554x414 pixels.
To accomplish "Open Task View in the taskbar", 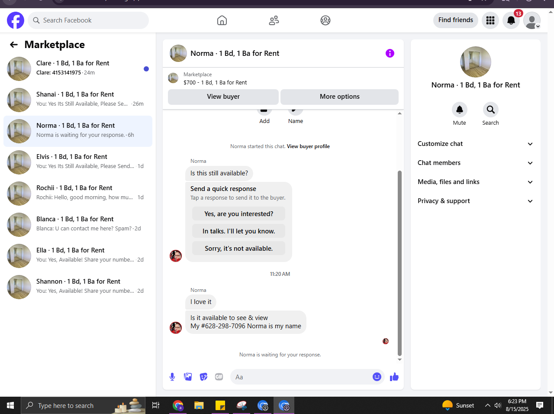I will [156, 405].
